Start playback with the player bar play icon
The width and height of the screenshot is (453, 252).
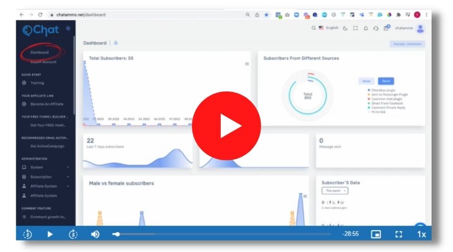tap(50, 234)
